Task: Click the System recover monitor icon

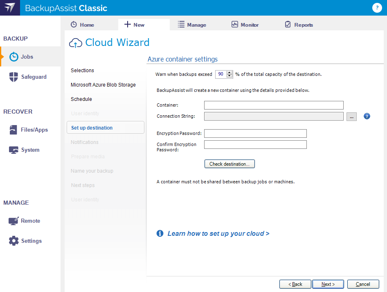Action: coord(13,150)
